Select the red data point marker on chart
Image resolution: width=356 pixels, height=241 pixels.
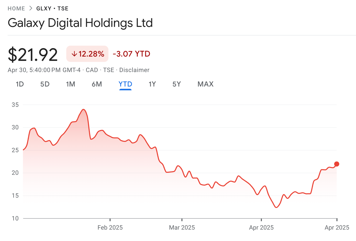tap(337, 164)
